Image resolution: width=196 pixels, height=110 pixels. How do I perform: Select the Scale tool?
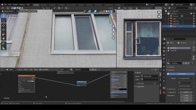coord(3,34)
